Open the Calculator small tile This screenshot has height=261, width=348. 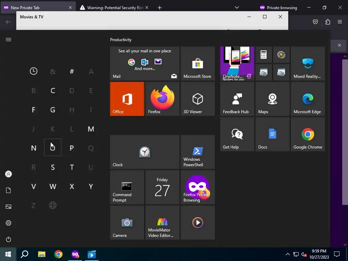[263, 55]
